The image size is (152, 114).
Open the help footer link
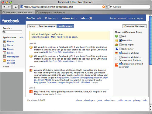145,100
